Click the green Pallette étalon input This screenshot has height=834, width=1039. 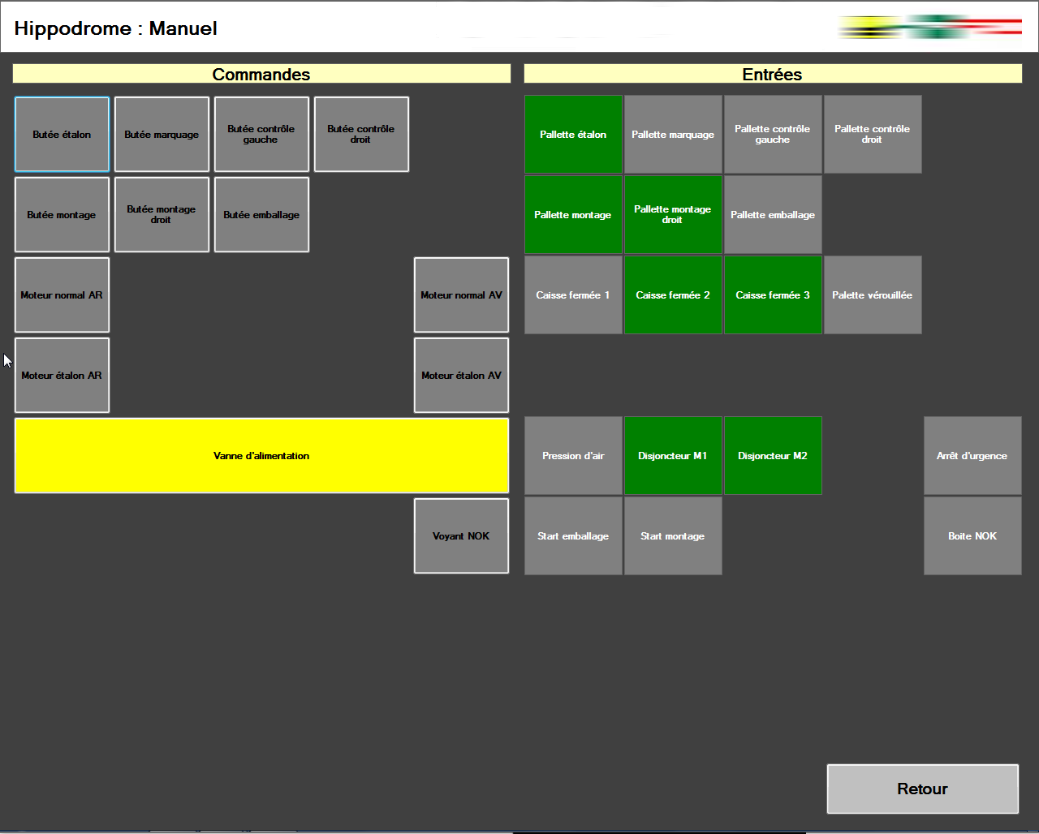point(573,135)
